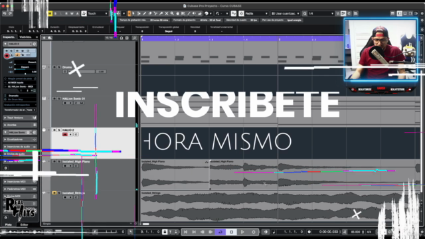The width and height of the screenshot is (425, 239).
Task: Select the Split scissors tool
Action: click(x=155, y=13)
